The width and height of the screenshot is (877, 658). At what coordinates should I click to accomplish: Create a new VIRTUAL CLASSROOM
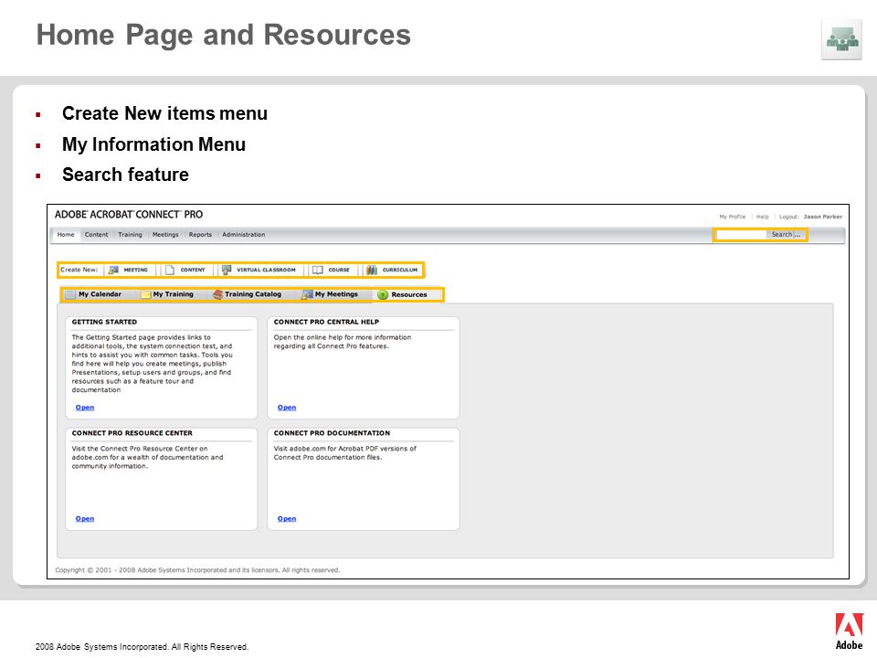[259, 270]
